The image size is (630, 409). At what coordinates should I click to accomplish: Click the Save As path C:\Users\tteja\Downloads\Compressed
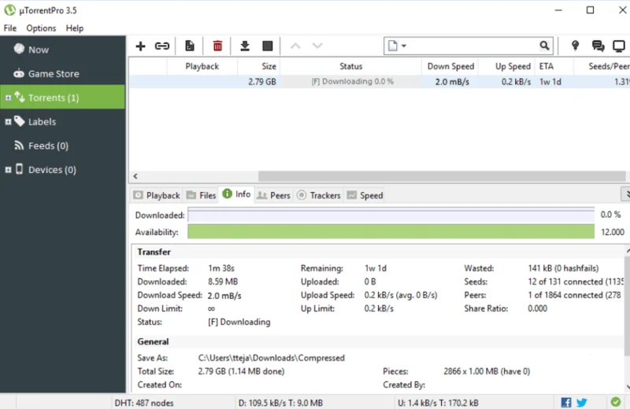pos(271,358)
